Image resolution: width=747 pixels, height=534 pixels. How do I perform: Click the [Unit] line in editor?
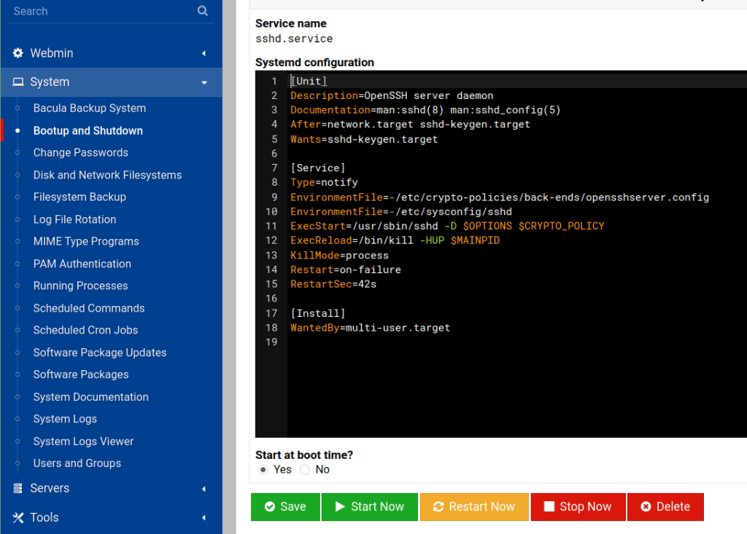pyautogui.click(x=309, y=81)
